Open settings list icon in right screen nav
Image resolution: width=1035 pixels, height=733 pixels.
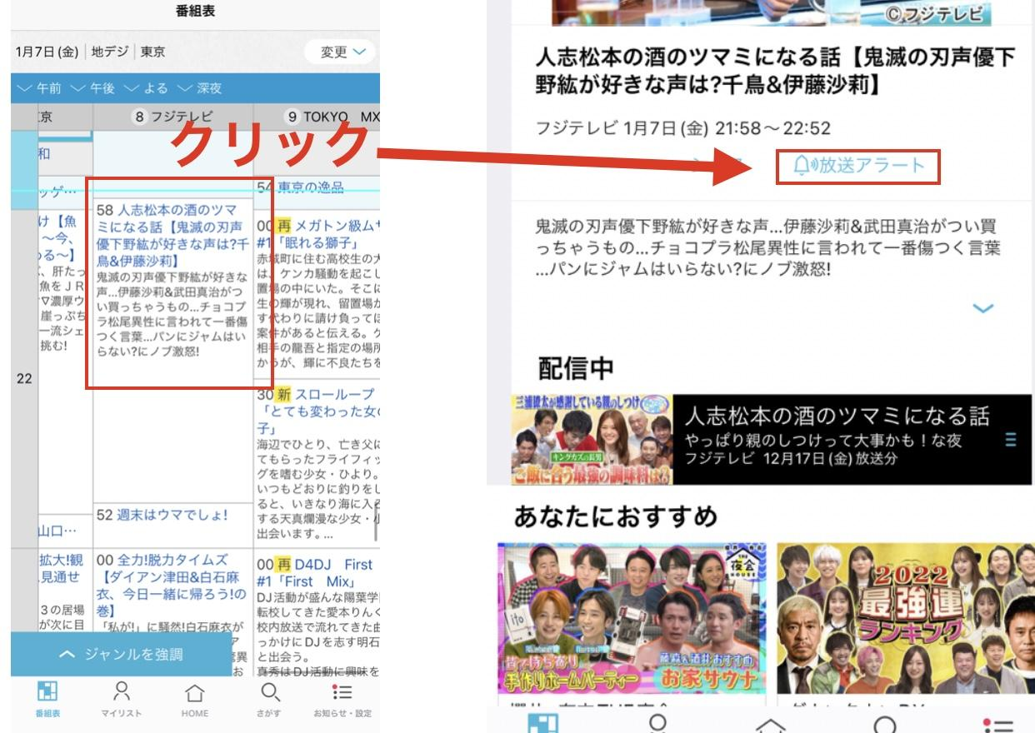pos(997,724)
